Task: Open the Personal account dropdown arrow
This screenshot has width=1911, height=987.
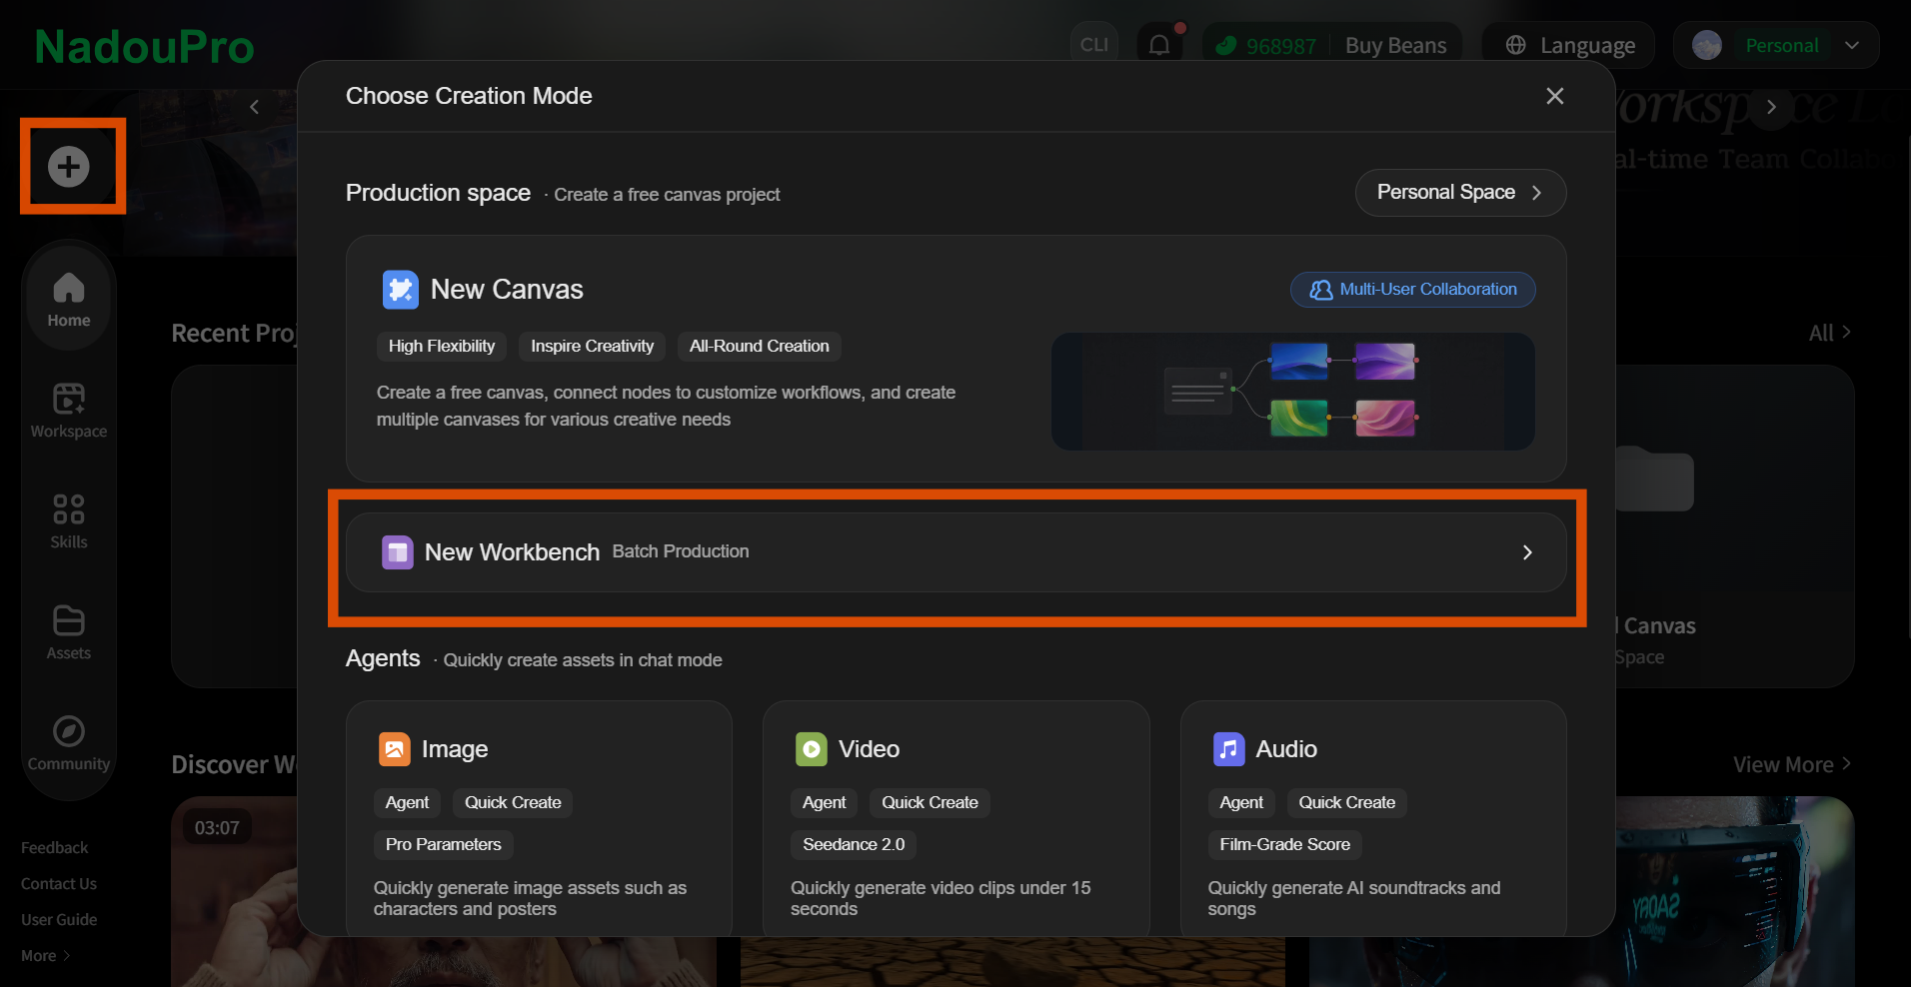Action: pyautogui.click(x=1852, y=45)
